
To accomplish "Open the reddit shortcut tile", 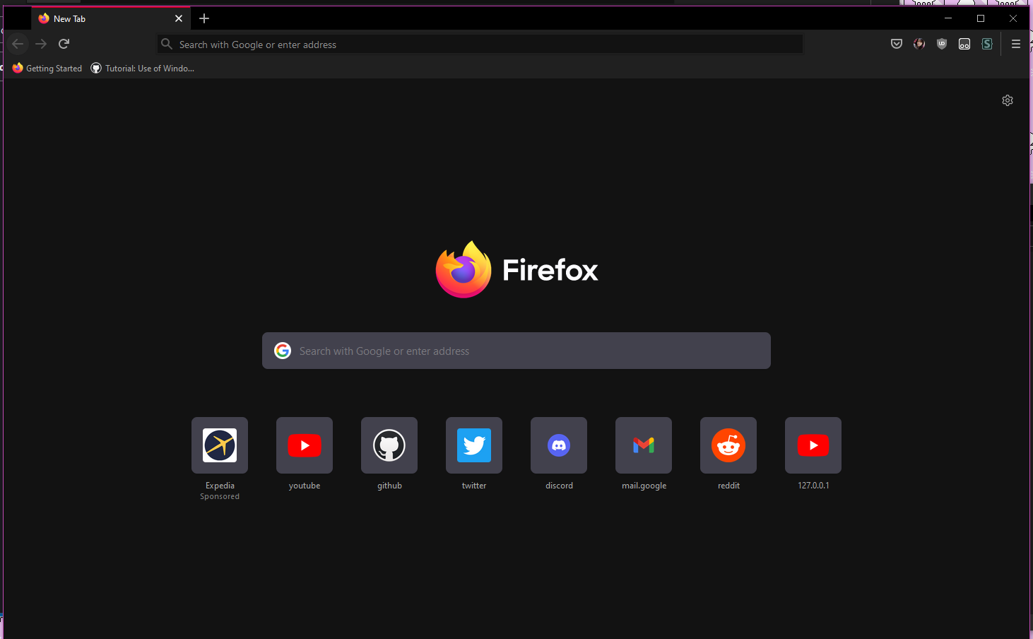I will (728, 445).
